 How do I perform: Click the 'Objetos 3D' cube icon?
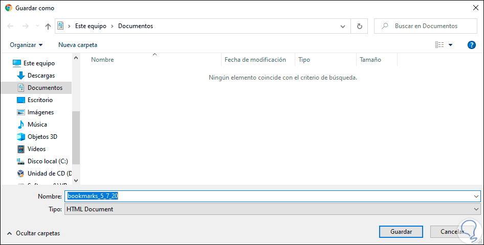coord(20,137)
